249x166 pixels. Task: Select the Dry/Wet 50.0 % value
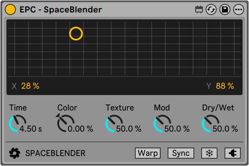(x=225, y=129)
